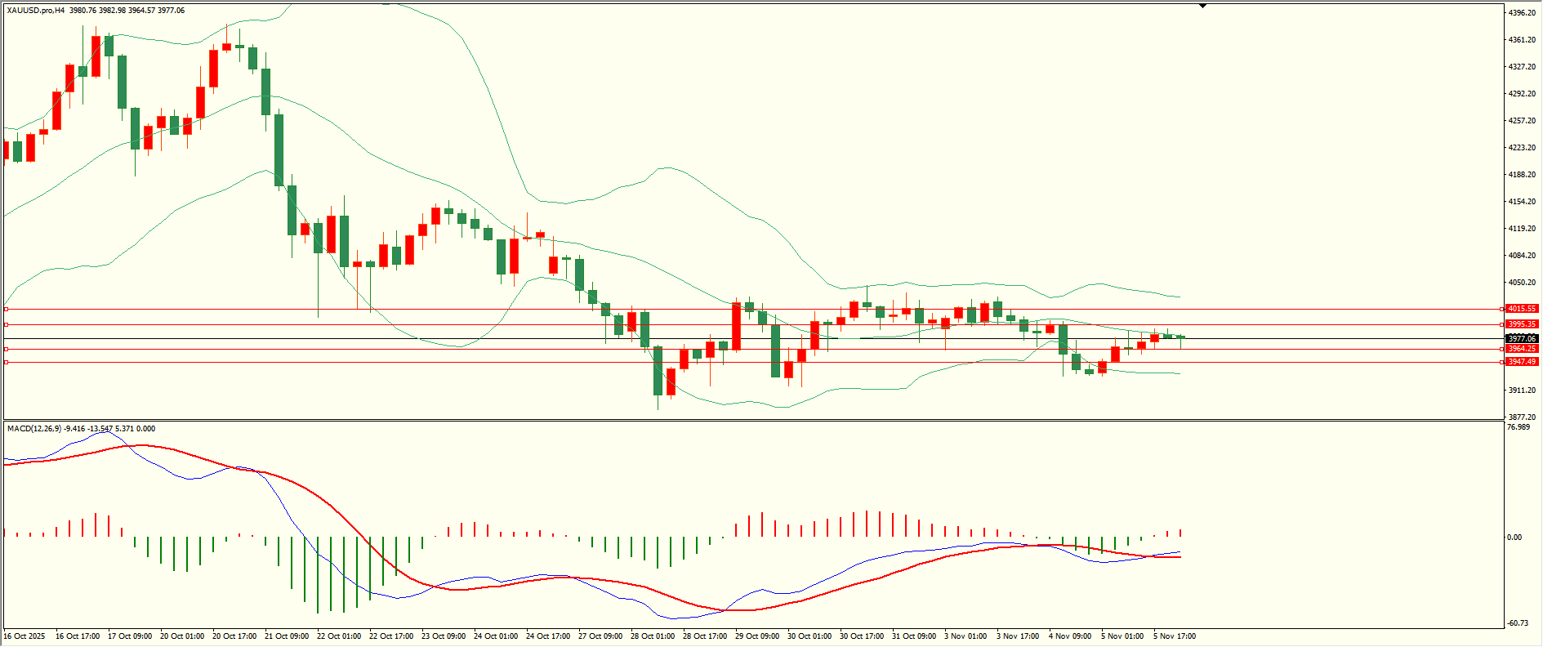Select the left handle of the 3995.35 line

click(6, 324)
